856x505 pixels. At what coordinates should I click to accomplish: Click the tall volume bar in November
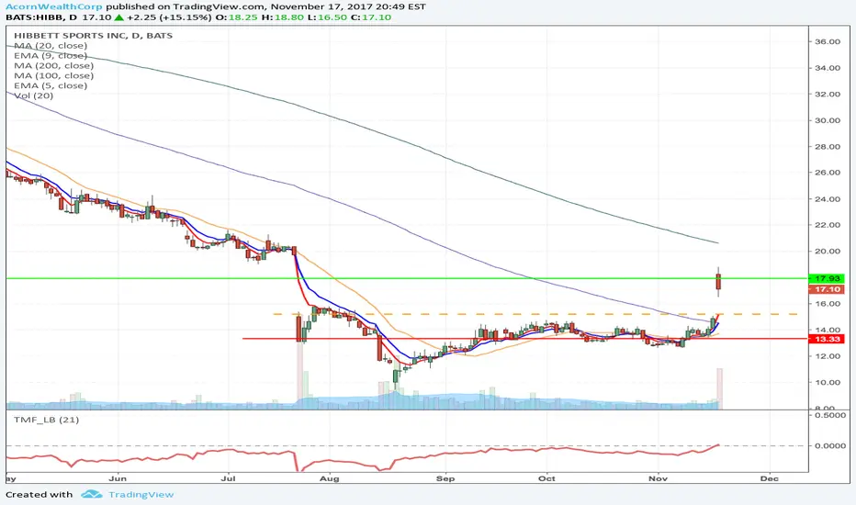[x=719, y=388]
